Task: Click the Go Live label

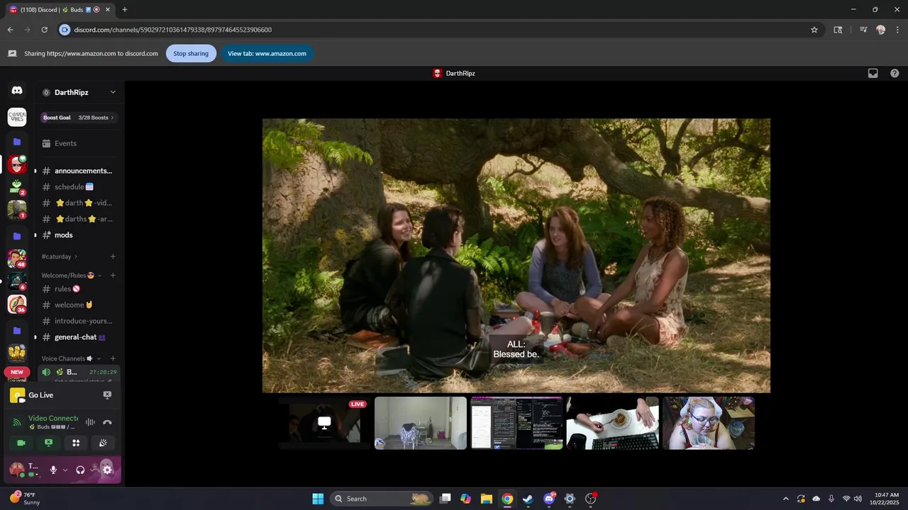Action: pyautogui.click(x=40, y=395)
